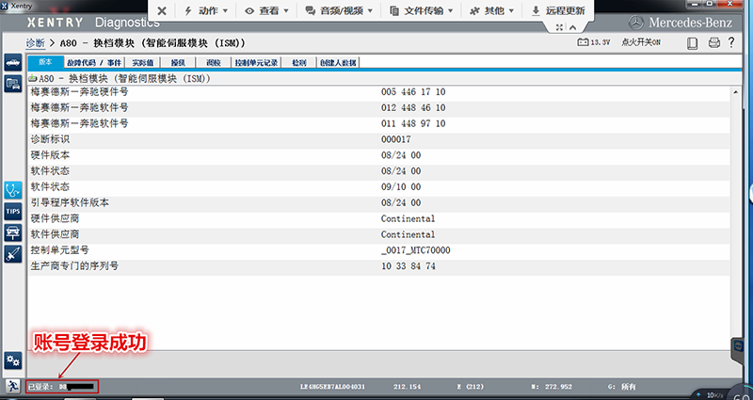
Task: Click the battery voltage 13.3V indicator
Action: (594, 42)
